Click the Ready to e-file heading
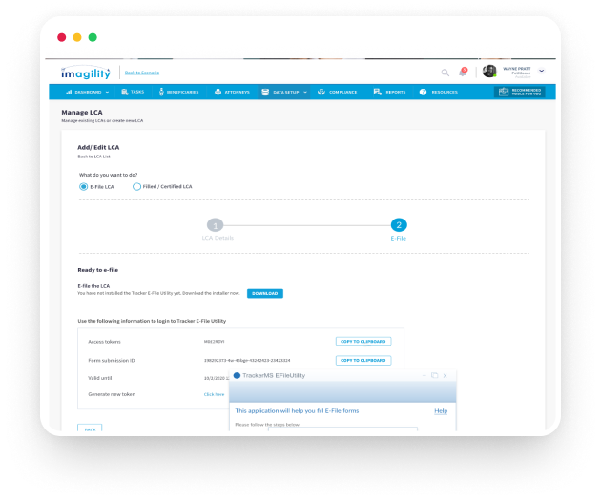Screen dimensions: 601x502 point(97,270)
